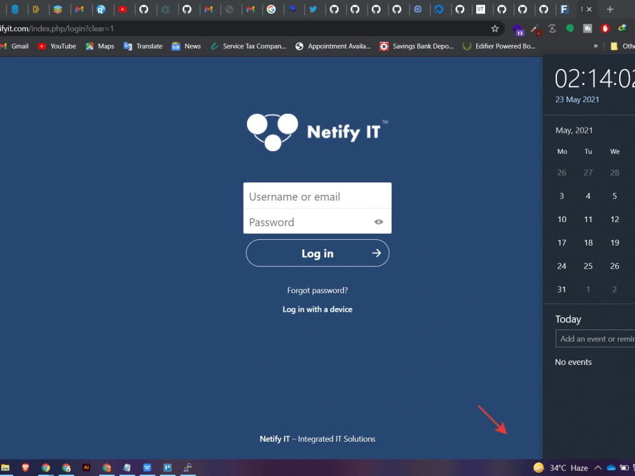Switch to the UT browser tab
This screenshot has height=476, width=635.
(x=481, y=10)
